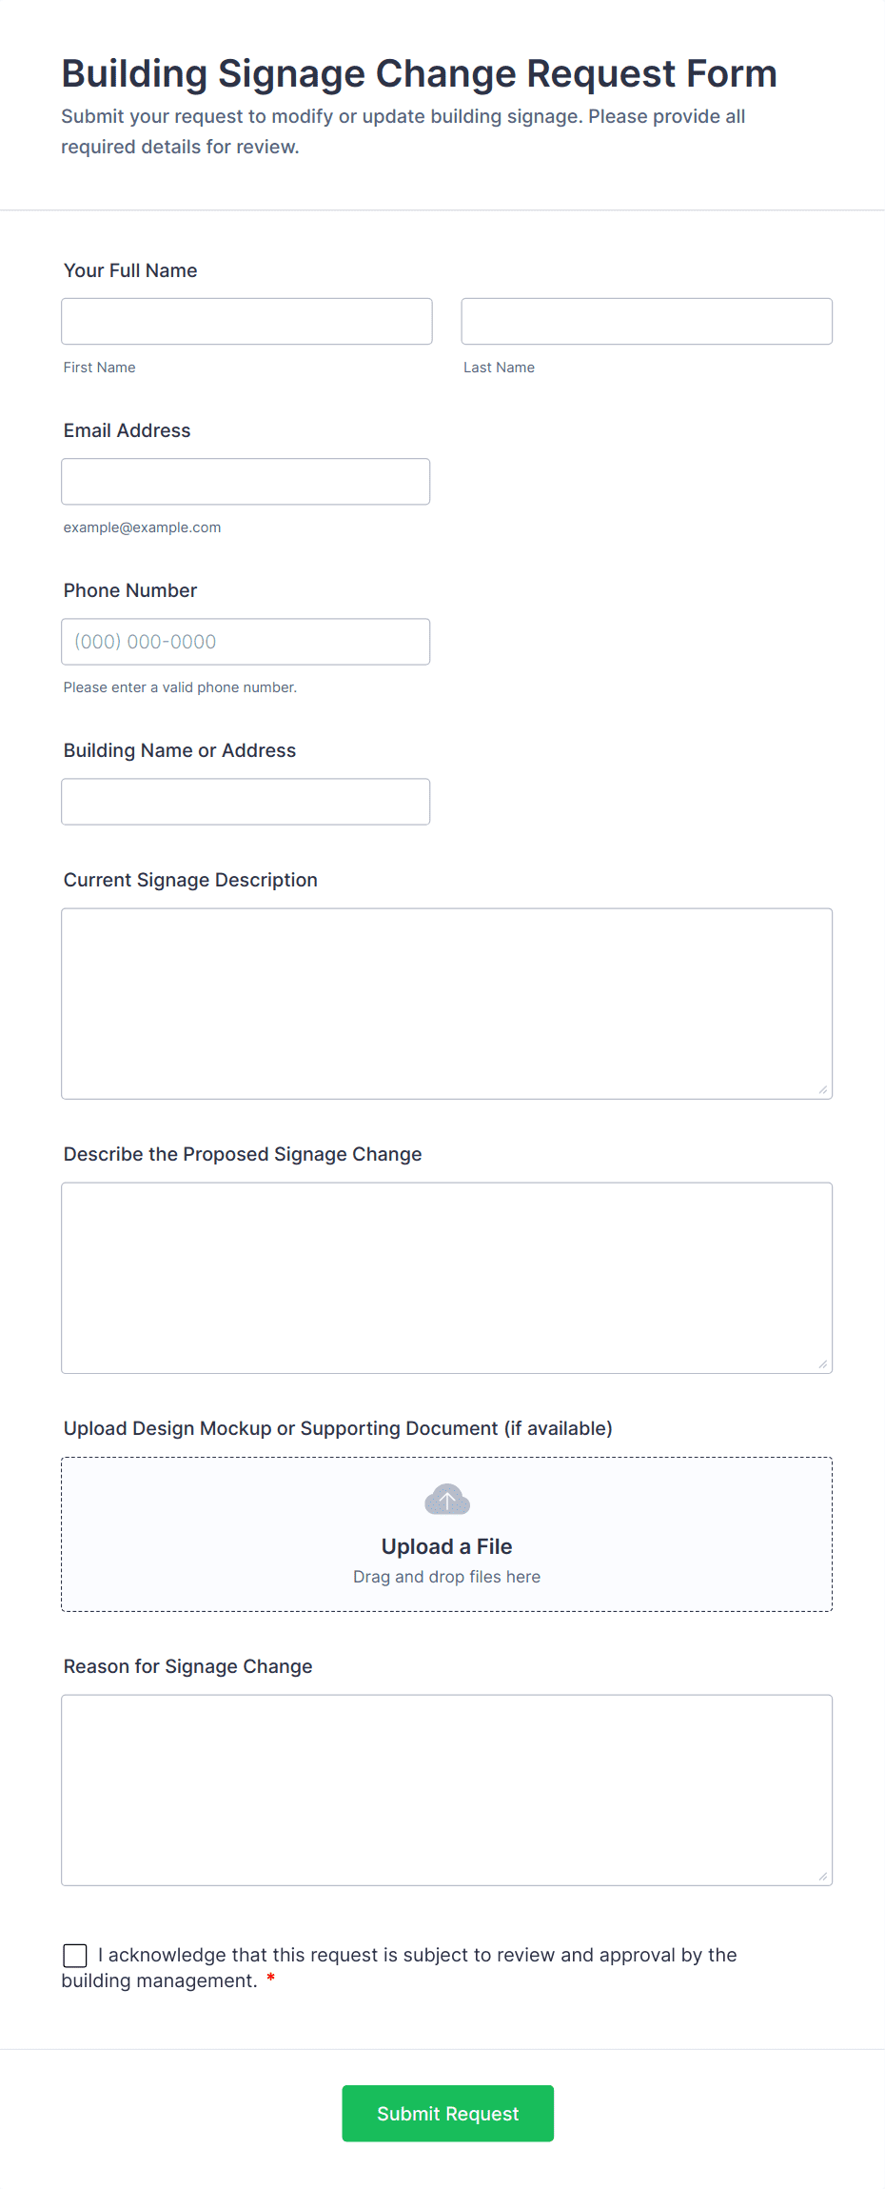Click the Upload a File text

446,1546
